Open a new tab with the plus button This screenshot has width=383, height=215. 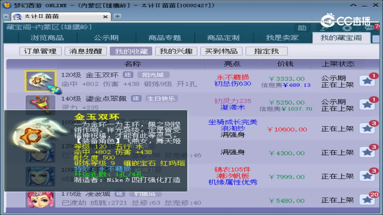(x=117, y=16)
